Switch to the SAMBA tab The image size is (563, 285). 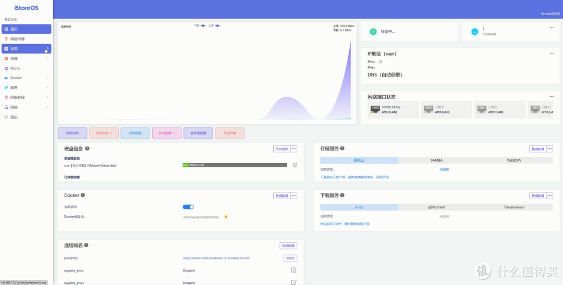437,160
